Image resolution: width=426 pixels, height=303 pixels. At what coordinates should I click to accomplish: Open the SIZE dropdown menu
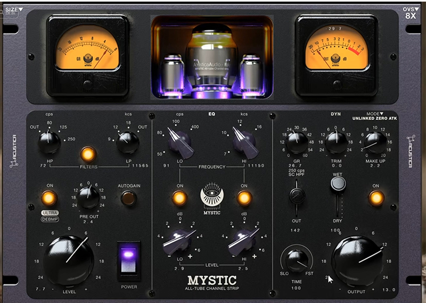click(x=14, y=10)
